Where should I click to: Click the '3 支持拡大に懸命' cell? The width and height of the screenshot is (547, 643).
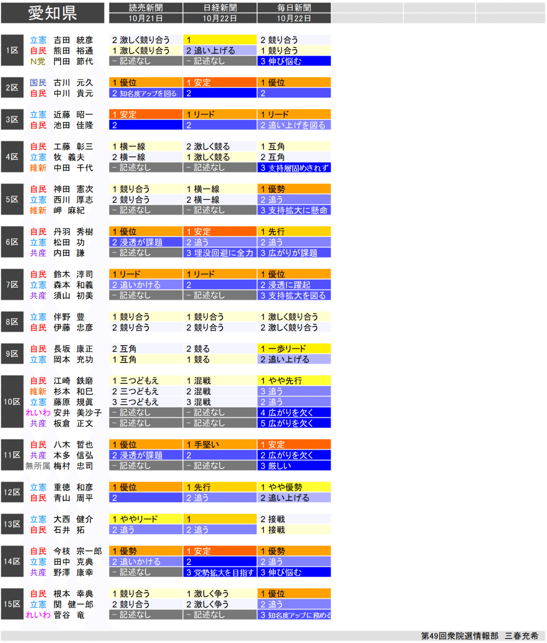click(294, 210)
